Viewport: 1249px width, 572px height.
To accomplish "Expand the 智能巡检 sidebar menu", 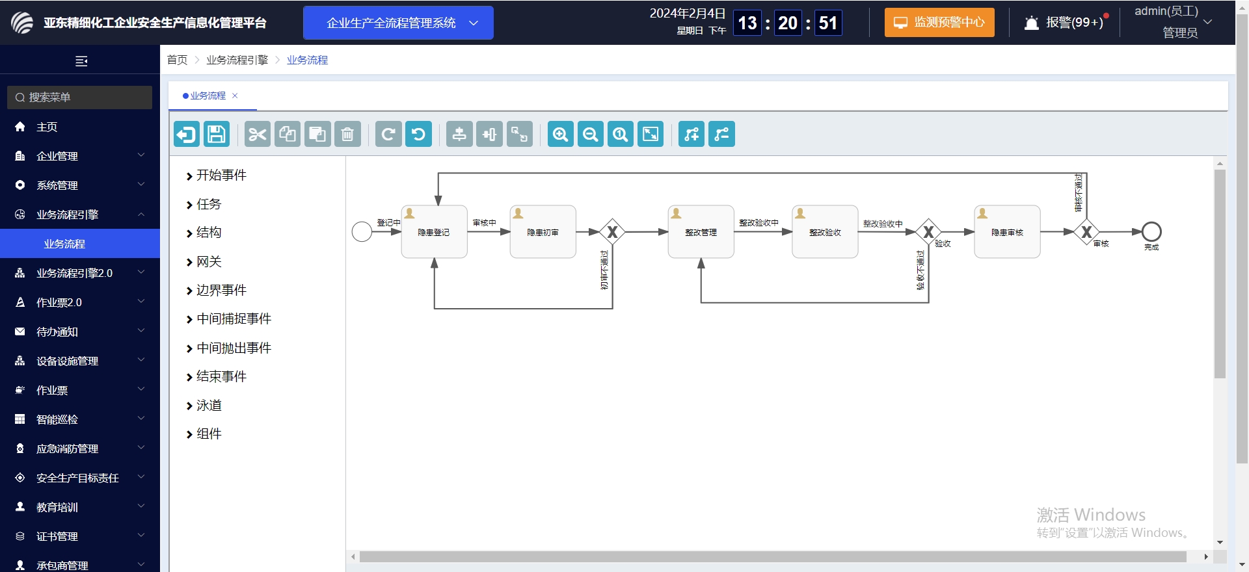I will [x=80, y=419].
